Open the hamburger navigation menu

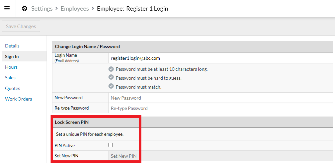(7, 9)
